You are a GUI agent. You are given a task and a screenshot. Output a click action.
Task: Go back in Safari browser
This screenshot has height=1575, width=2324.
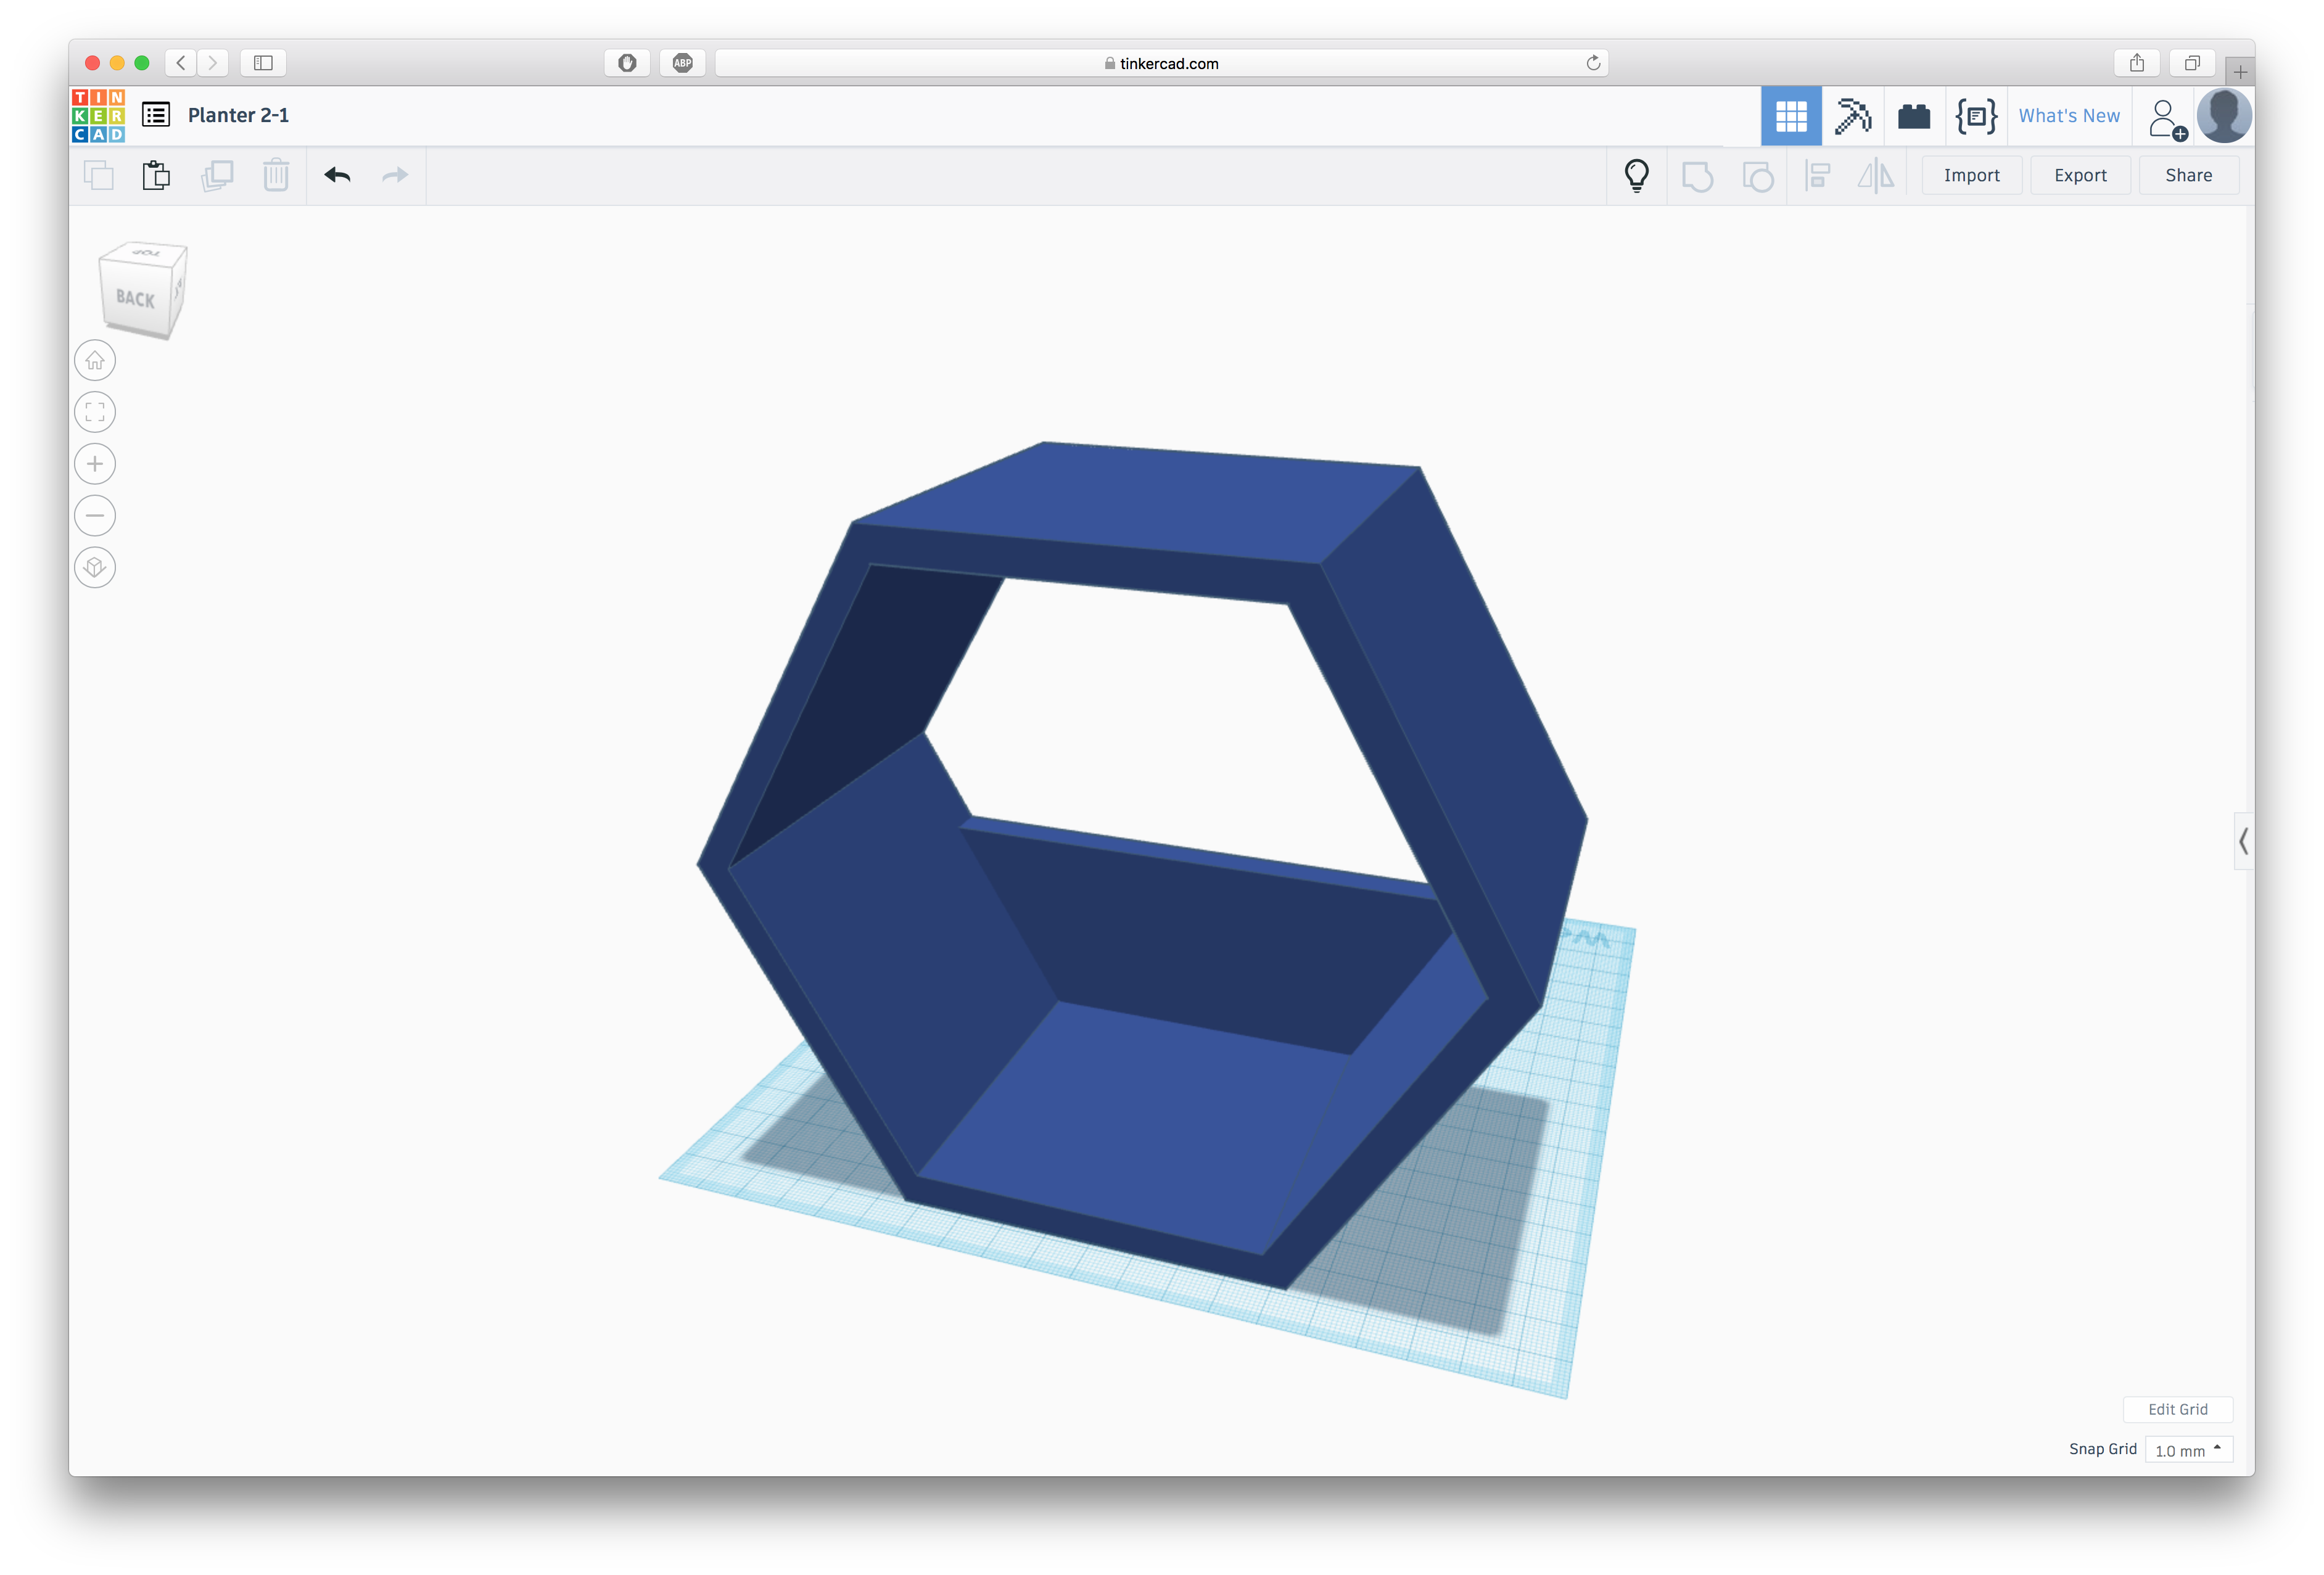(181, 63)
